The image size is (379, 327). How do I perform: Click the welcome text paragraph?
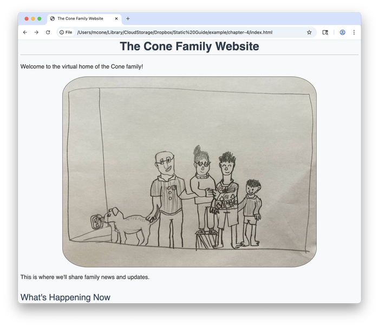point(82,67)
